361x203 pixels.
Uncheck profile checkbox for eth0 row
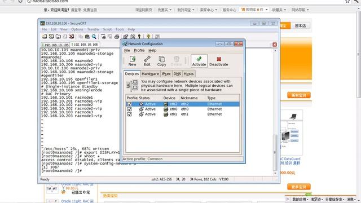coord(129,109)
